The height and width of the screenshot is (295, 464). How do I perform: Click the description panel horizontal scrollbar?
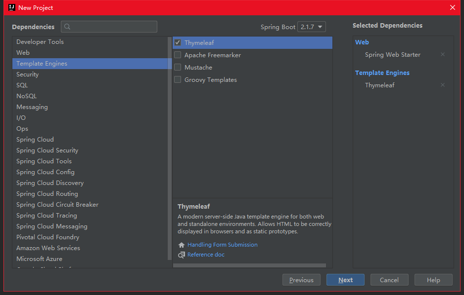coord(249,265)
